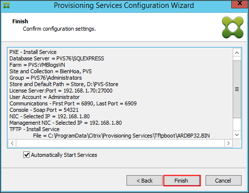Click the scroll down arrow of settings list
The image size is (249, 193).
(237, 135)
